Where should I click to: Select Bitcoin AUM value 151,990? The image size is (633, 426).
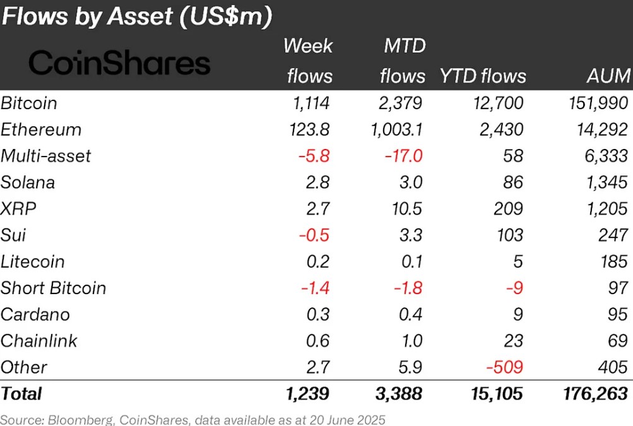[599, 104]
